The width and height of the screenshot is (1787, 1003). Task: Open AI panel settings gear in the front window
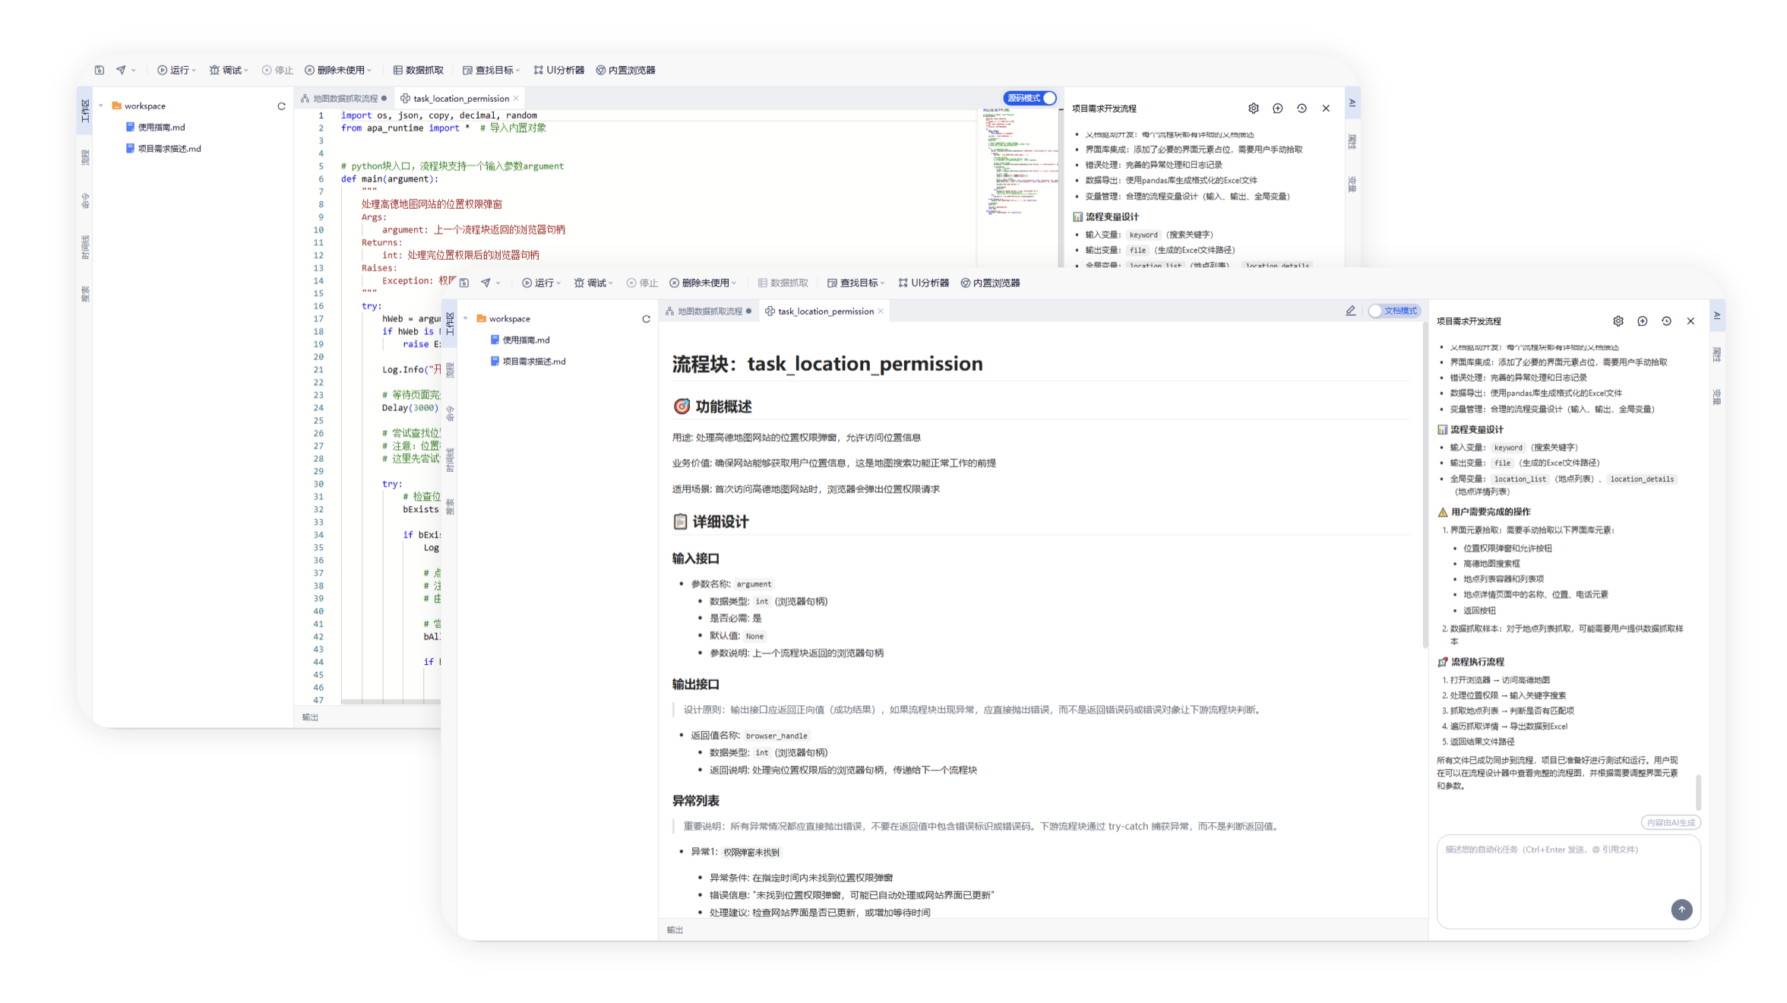1618,321
